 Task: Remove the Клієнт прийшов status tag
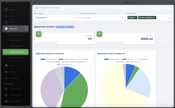(x=154, y=17)
